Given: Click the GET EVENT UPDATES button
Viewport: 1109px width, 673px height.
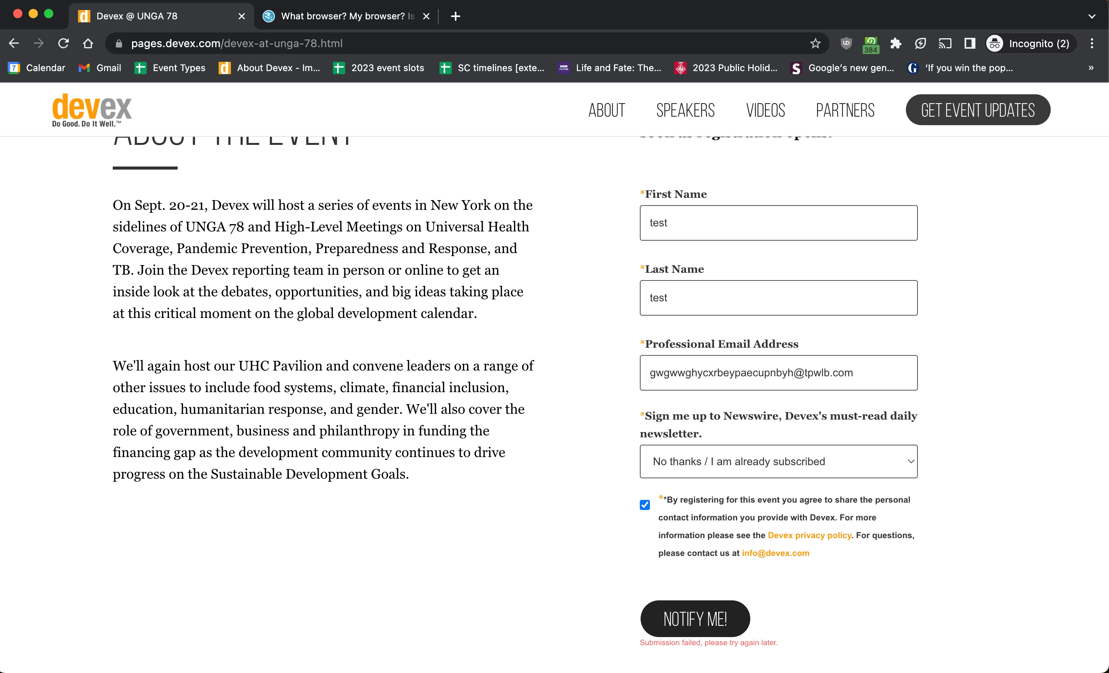Looking at the screenshot, I should click(978, 110).
